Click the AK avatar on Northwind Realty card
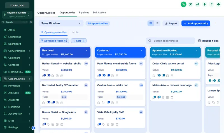This screenshot has width=224, height=133. point(86,85)
